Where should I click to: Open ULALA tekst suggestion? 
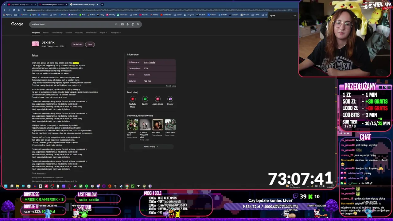coord(170,128)
